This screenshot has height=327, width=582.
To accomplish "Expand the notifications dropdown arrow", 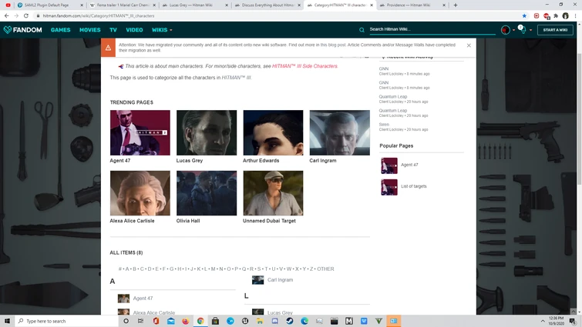I will pos(531,30).
